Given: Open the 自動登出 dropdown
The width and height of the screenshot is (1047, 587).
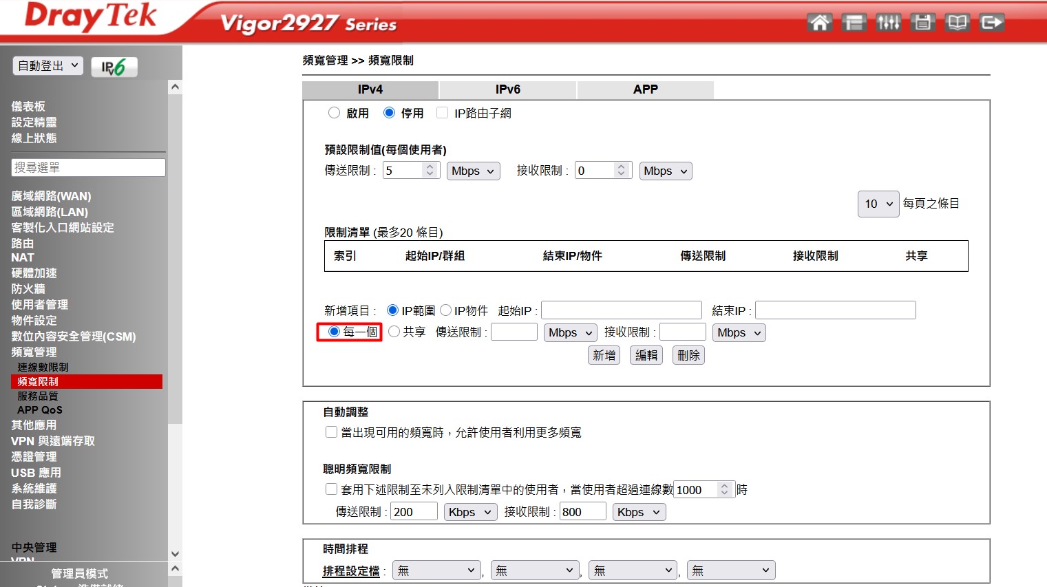Looking at the screenshot, I should (47, 66).
